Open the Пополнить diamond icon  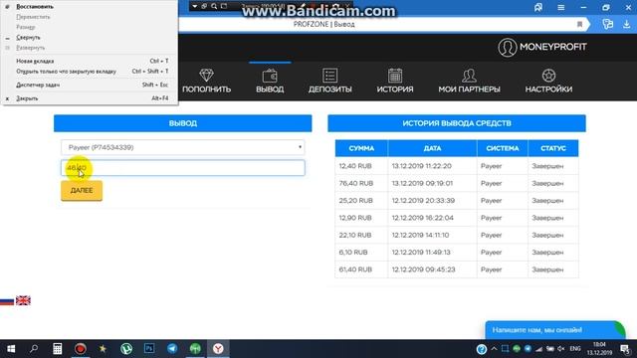tap(206, 76)
